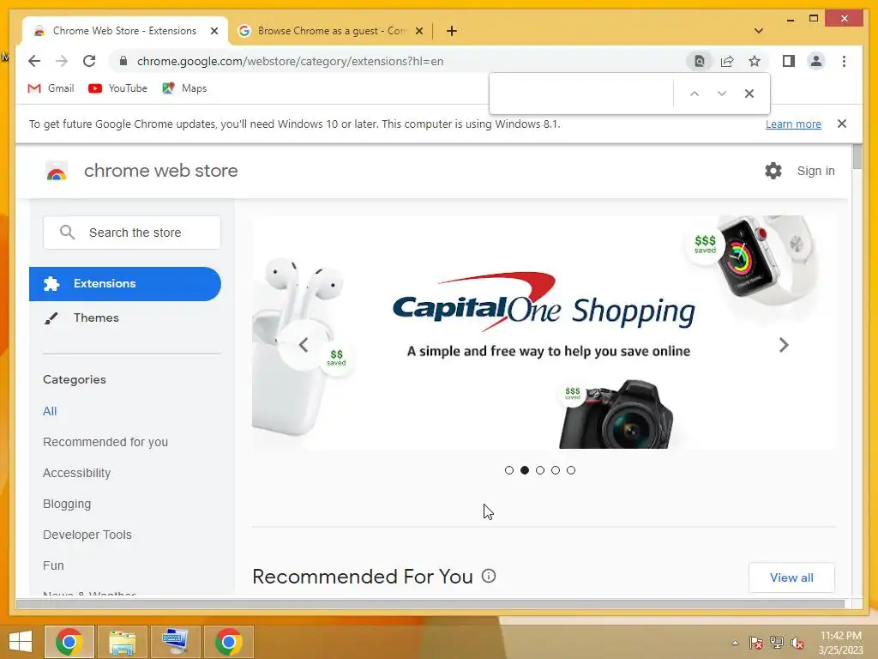Select the Fun category

coord(53,565)
